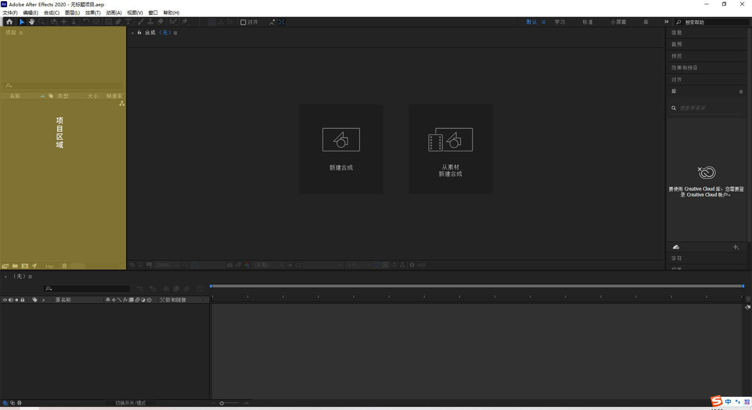Select the Clone Stamp tool

tap(150, 22)
